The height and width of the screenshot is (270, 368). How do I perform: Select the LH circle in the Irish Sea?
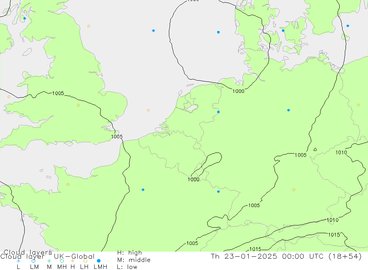9,97
